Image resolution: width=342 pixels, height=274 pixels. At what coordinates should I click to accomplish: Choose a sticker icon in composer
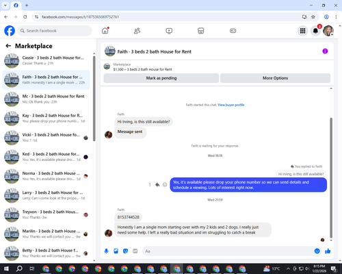pos(125,251)
